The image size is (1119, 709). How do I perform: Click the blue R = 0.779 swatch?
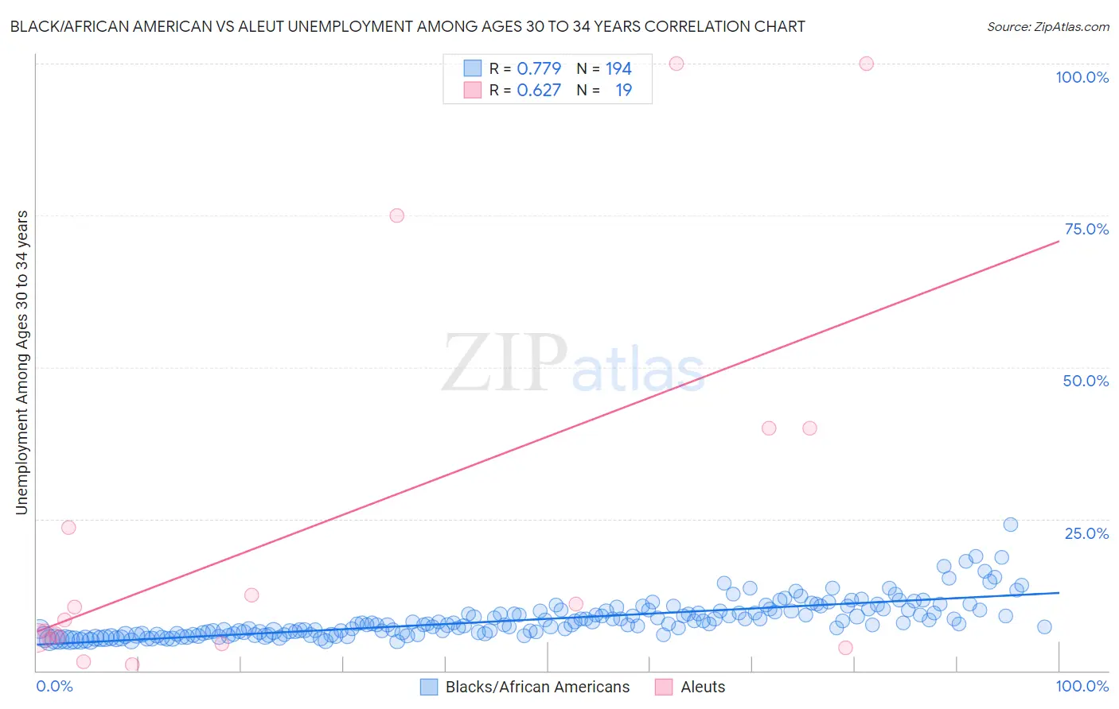[x=473, y=68]
